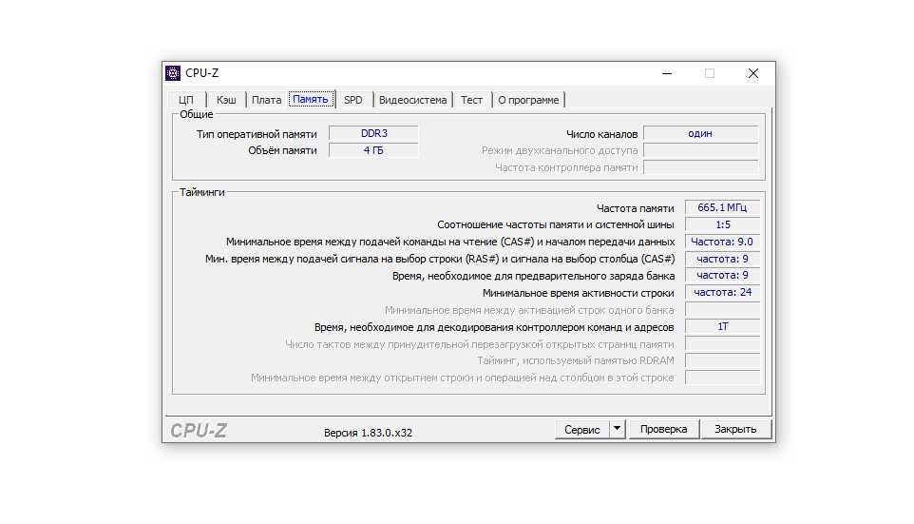Screen dimensions: 914x524
Task: Click the empty 'Режим двухканального доступа' field
Action: [700, 150]
